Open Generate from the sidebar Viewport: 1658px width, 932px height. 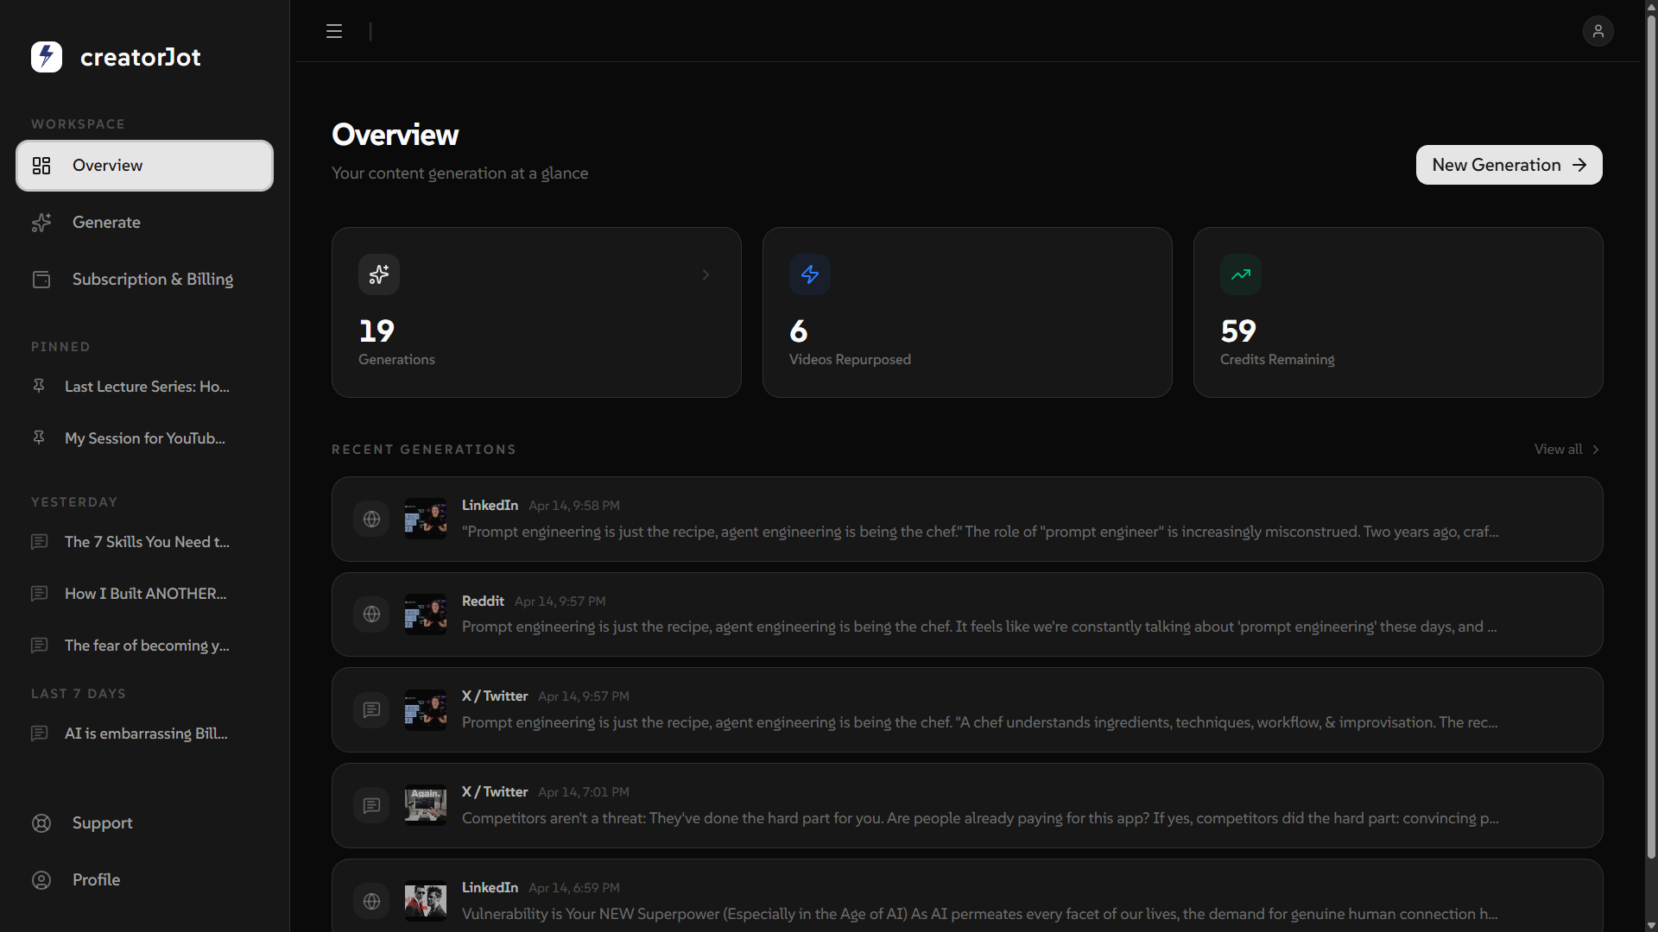106,223
